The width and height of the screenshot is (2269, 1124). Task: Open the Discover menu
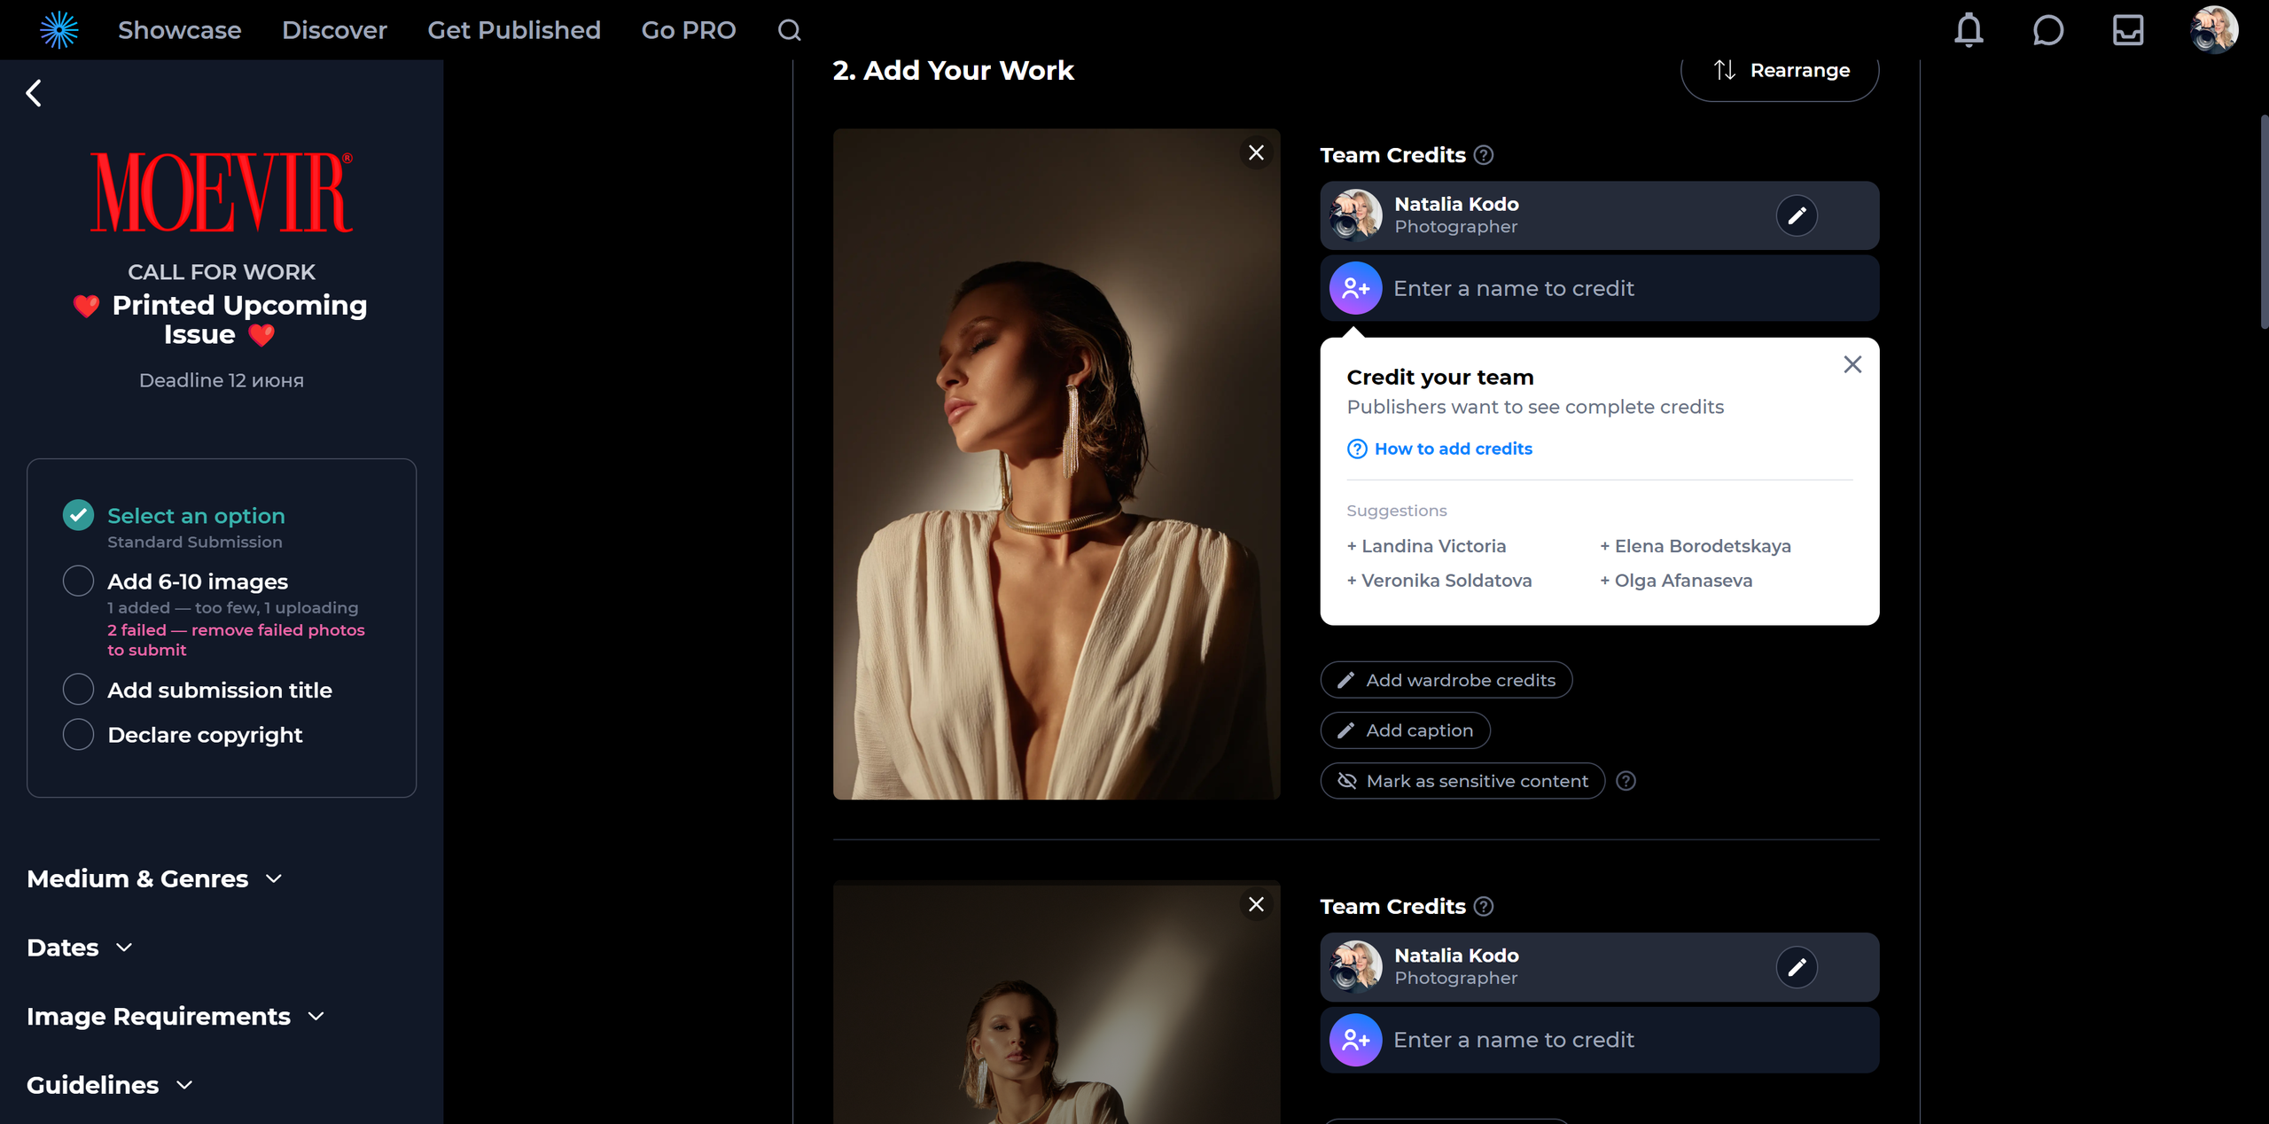tap(334, 30)
